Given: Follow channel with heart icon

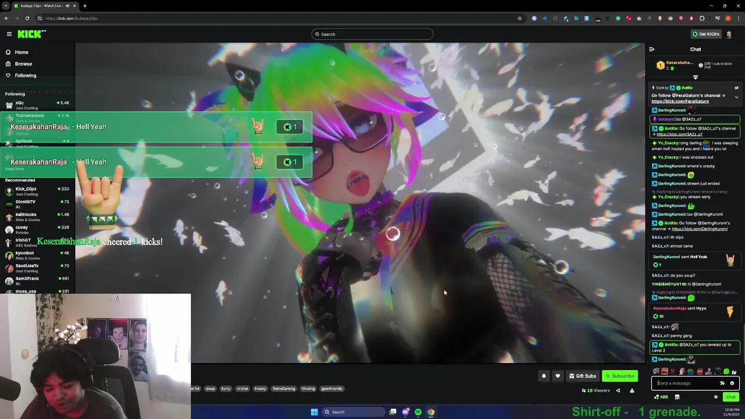Looking at the screenshot, I should point(558,376).
